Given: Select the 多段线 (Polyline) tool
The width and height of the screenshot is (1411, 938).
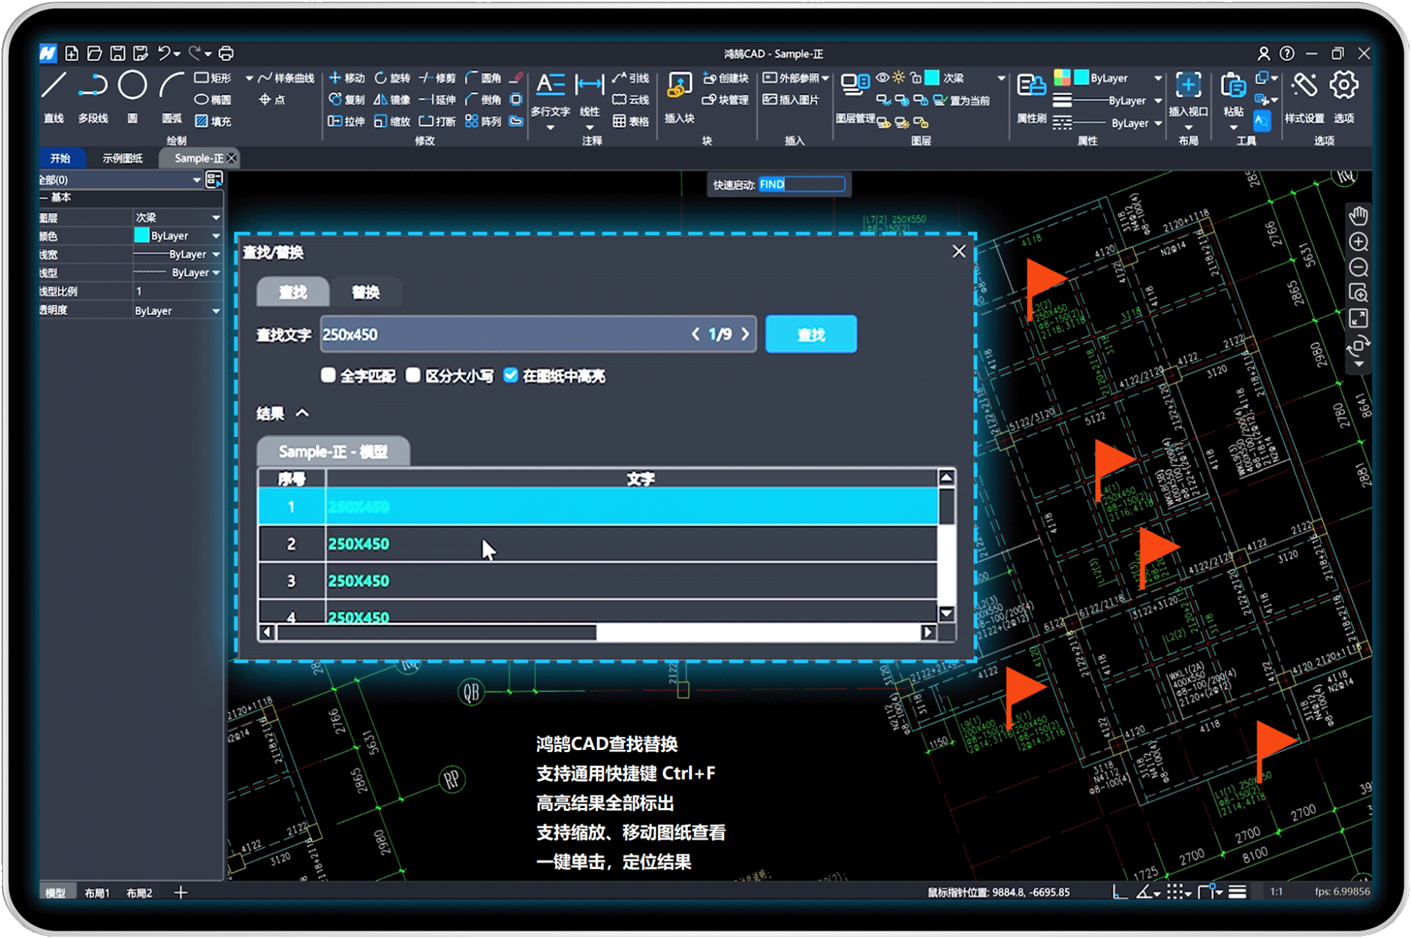Looking at the screenshot, I should pyautogui.click(x=93, y=96).
